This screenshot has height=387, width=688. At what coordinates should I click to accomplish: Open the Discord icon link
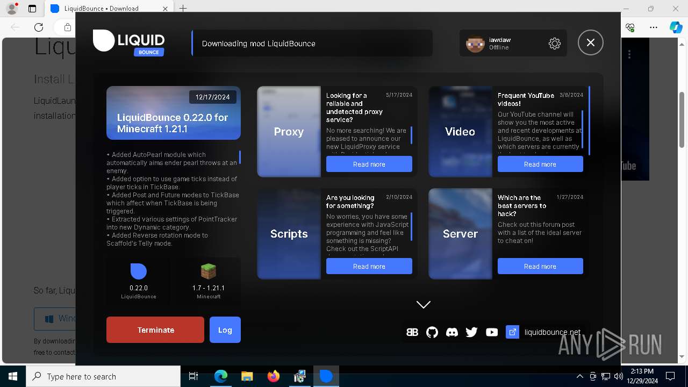[452, 332]
